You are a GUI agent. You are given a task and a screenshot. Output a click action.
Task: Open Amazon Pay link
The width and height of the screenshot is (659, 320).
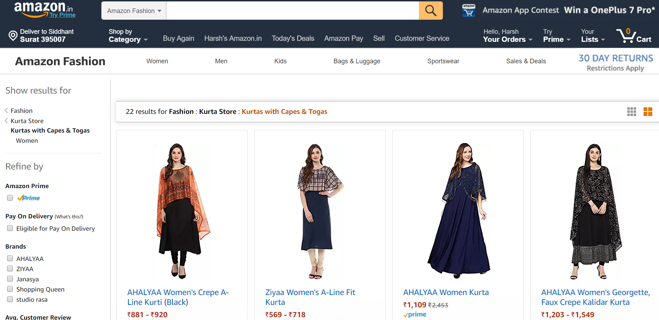tap(344, 38)
